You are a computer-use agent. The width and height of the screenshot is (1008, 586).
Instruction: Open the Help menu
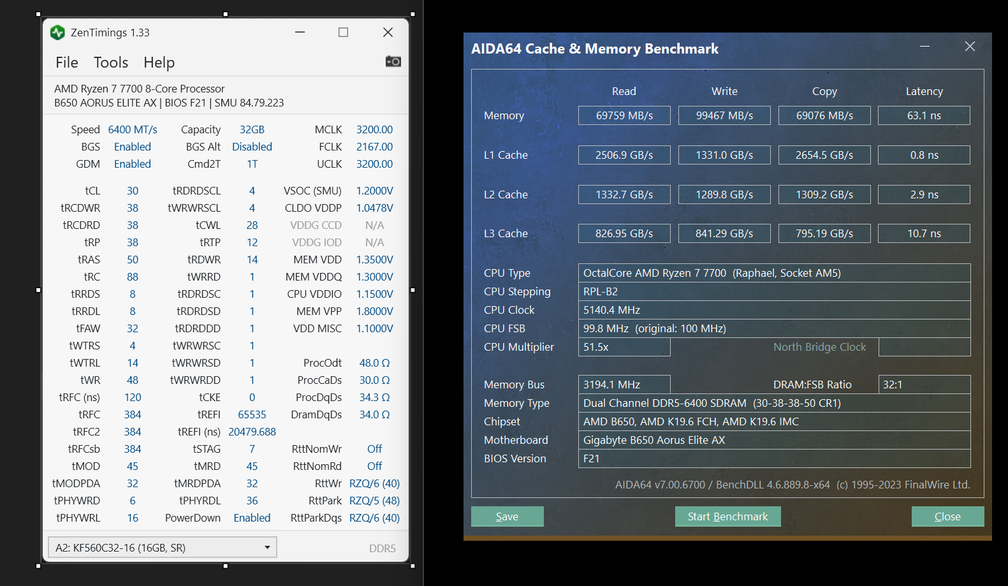pos(159,62)
